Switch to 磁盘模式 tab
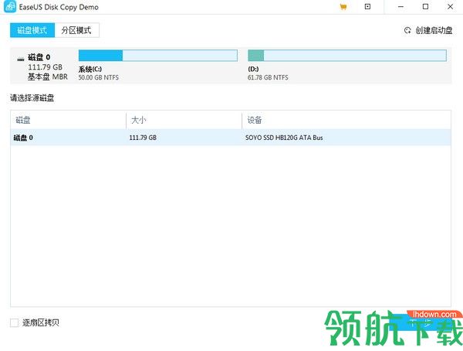Screen dimensions: 463x351 [x=32, y=30]
